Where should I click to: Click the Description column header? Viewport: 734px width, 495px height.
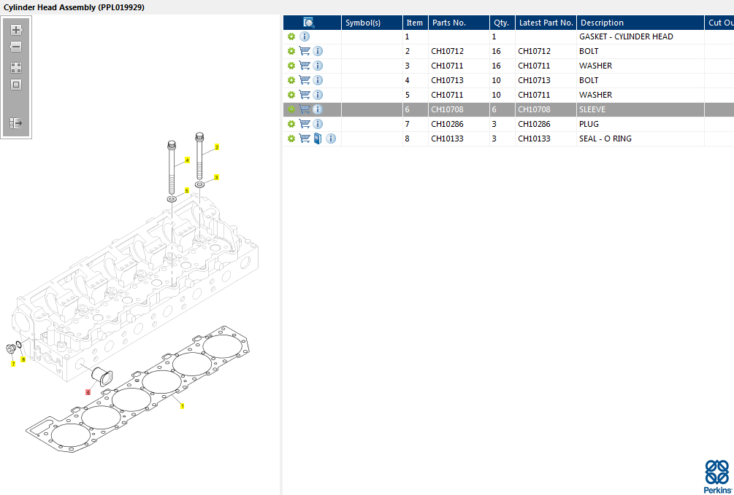pyautogui.click(x=602, y=23)
